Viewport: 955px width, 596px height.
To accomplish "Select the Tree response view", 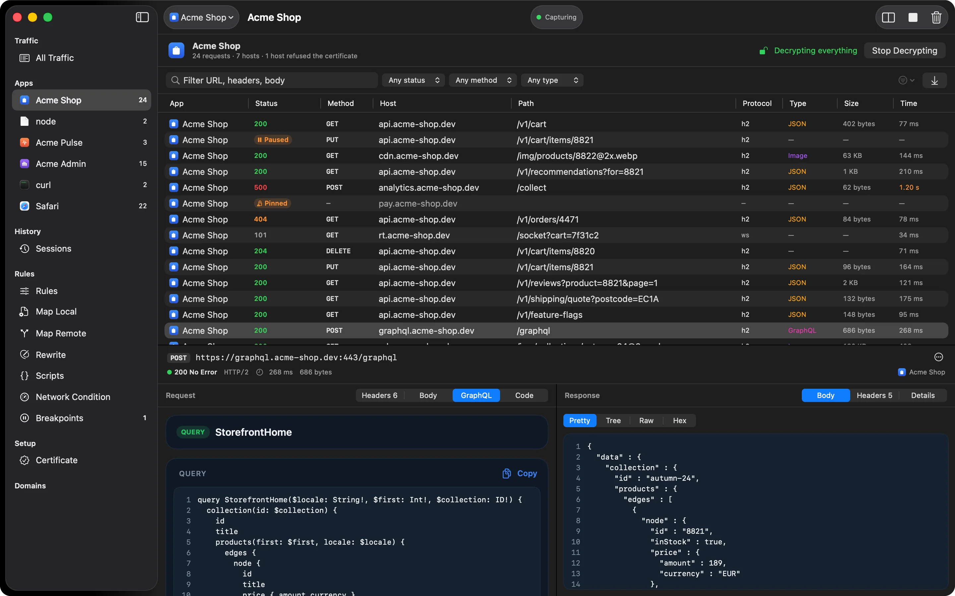I will pyautogui.click(x=613, y=421).
